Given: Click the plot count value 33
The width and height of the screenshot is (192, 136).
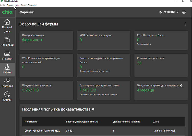Looking at the screenshot, I should point(139,63).
